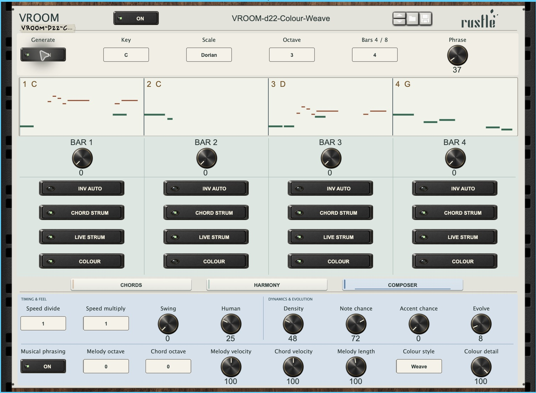Open the Melody octave dropdown
Image resolution: width=536 pixels, height=393 pixels.
click(106, 366)
